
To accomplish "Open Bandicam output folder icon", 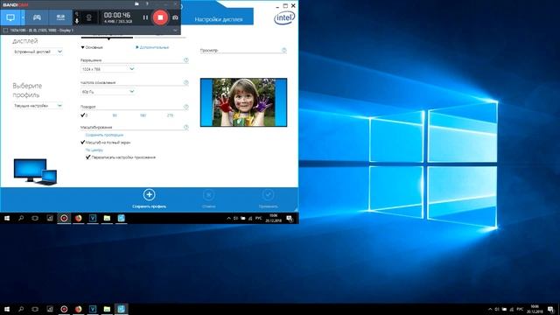I will point(136,3).
